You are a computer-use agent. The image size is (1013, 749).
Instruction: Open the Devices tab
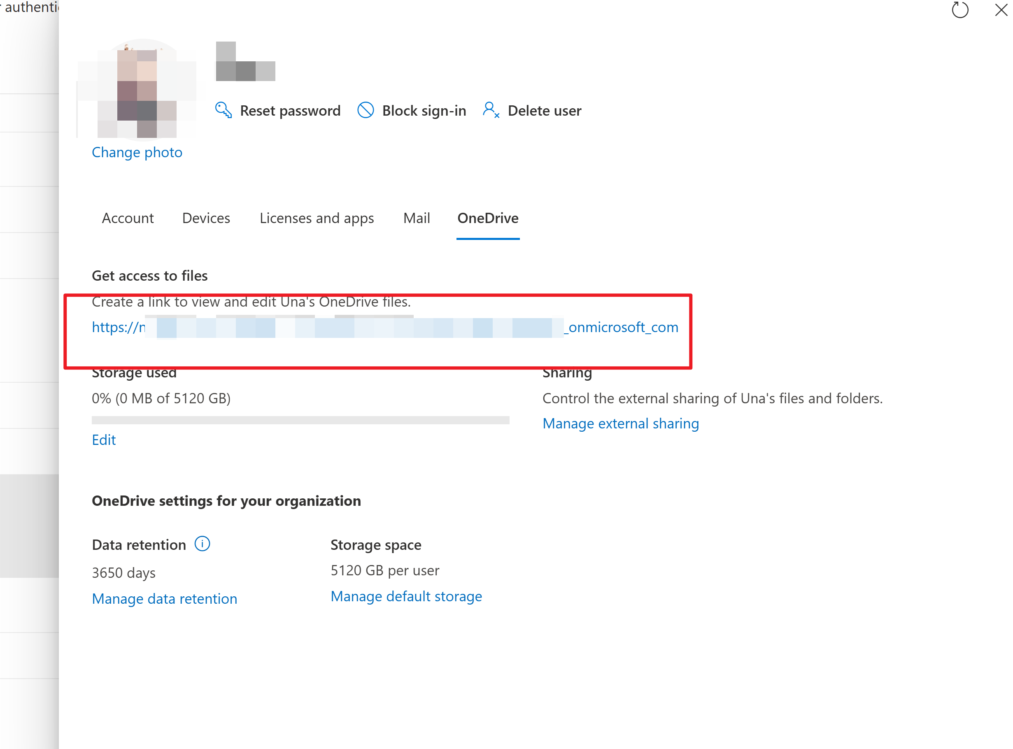(206, 218)
